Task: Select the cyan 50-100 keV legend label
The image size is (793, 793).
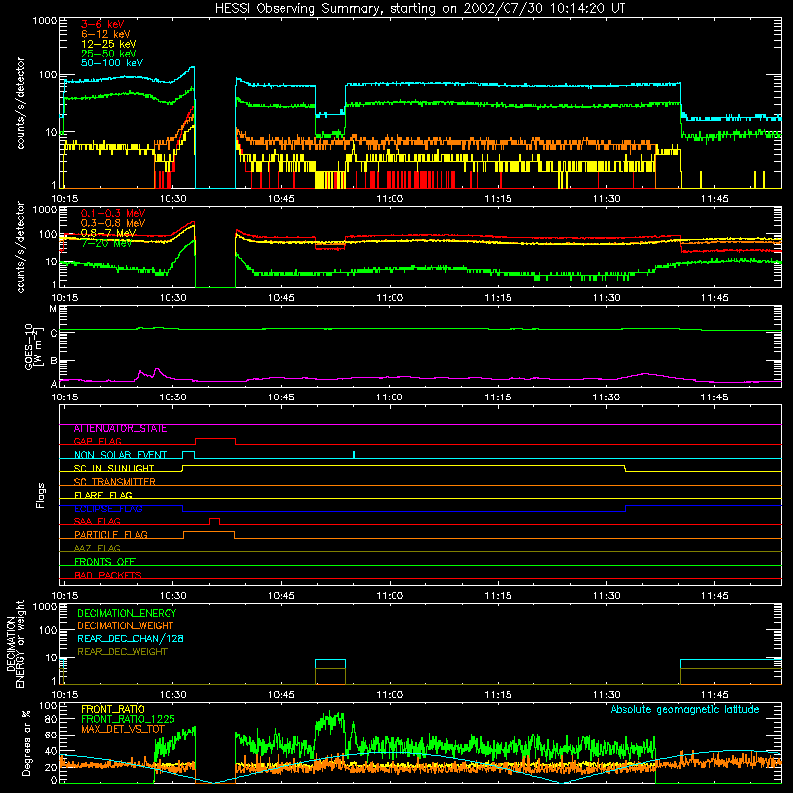Action: click(112, 63)
